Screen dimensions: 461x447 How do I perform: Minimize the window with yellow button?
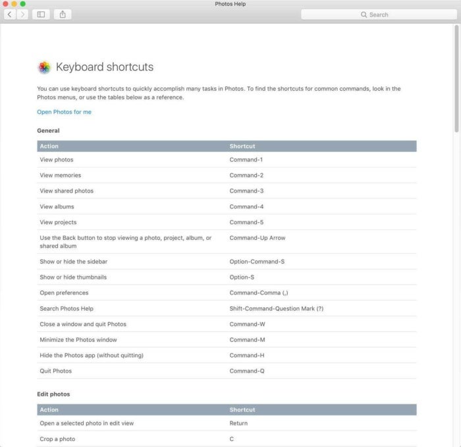[x=14, y=4]
